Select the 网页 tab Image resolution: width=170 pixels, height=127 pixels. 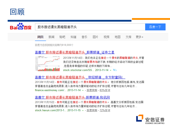(40, 37)
